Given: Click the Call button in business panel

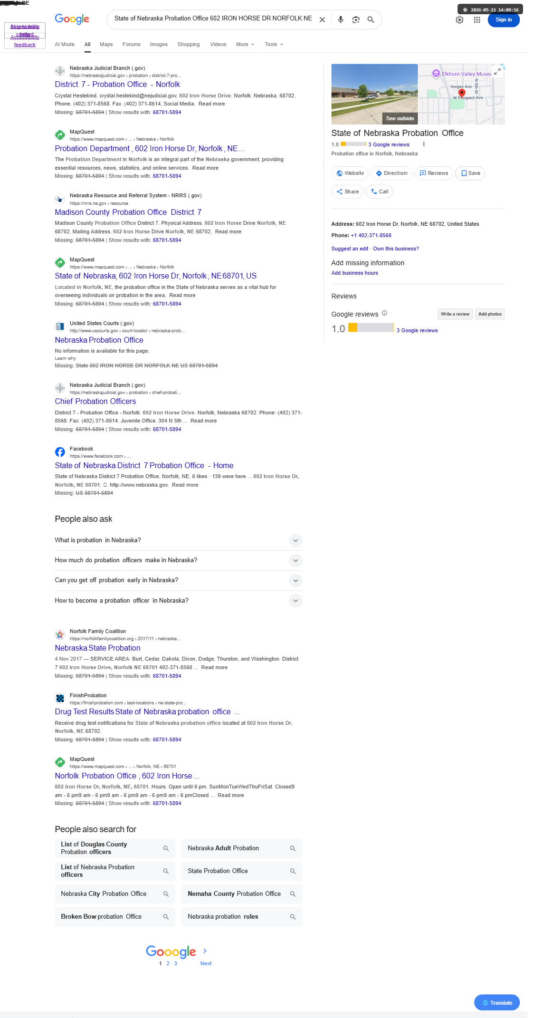Looking at the screenshot, I should (380, 192).
